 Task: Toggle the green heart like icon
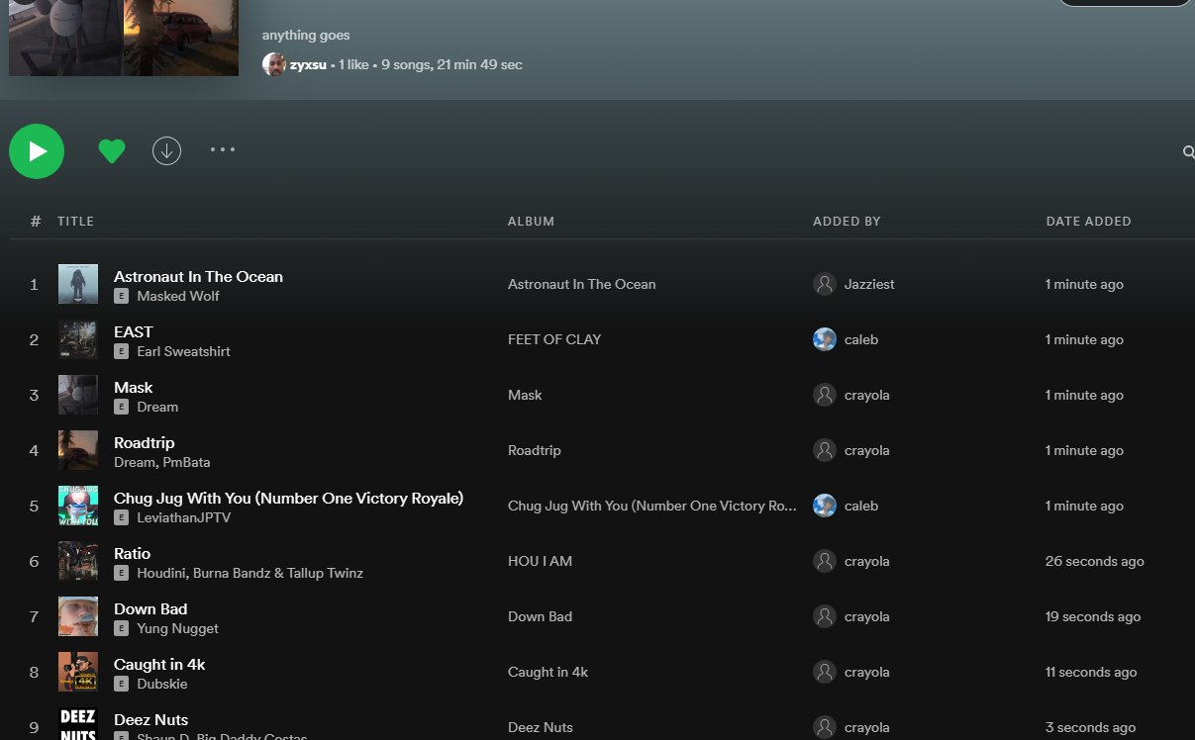click(112, 150)
